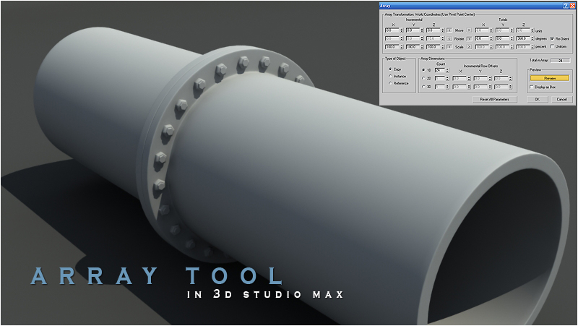Click the 'Totals' heading text
The height and width of the screenshot is (326, 578).
pos(503,20)
